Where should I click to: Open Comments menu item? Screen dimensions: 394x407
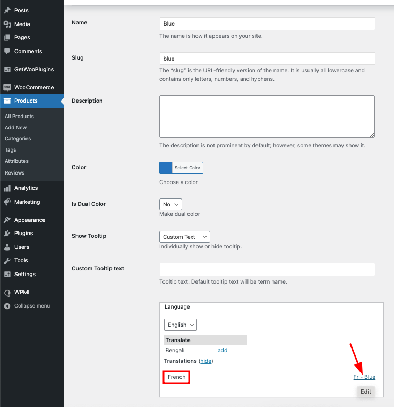28,51
